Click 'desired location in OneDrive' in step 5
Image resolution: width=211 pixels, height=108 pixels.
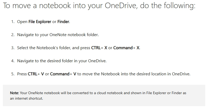[163, 74]
